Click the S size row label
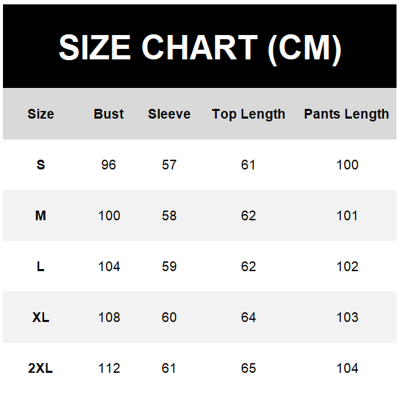This screenshot has height=400, width=400. [x=40, y=164]
